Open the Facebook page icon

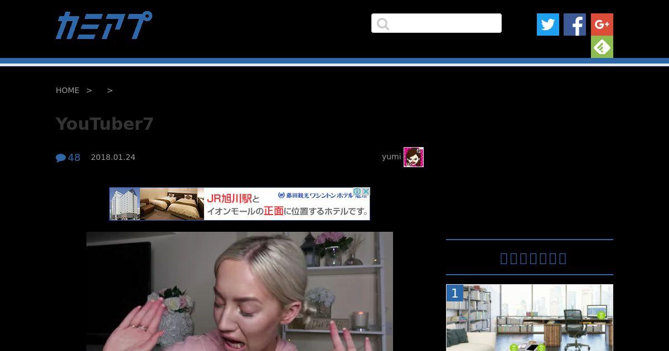[x=575, y=25]
